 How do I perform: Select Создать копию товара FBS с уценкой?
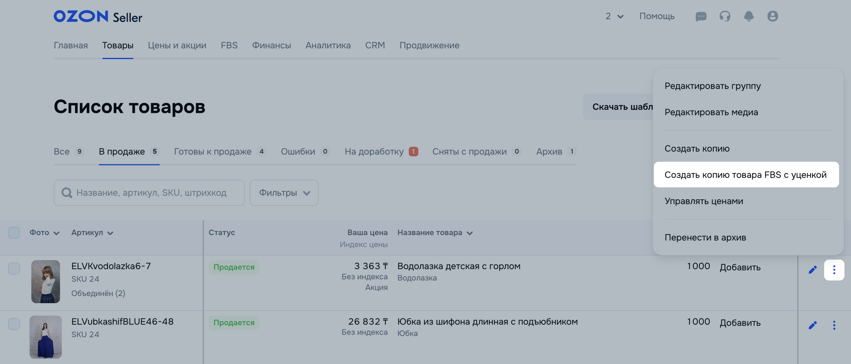click(x=746, y=175)
